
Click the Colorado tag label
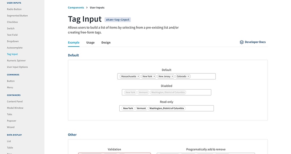point(181,76)
